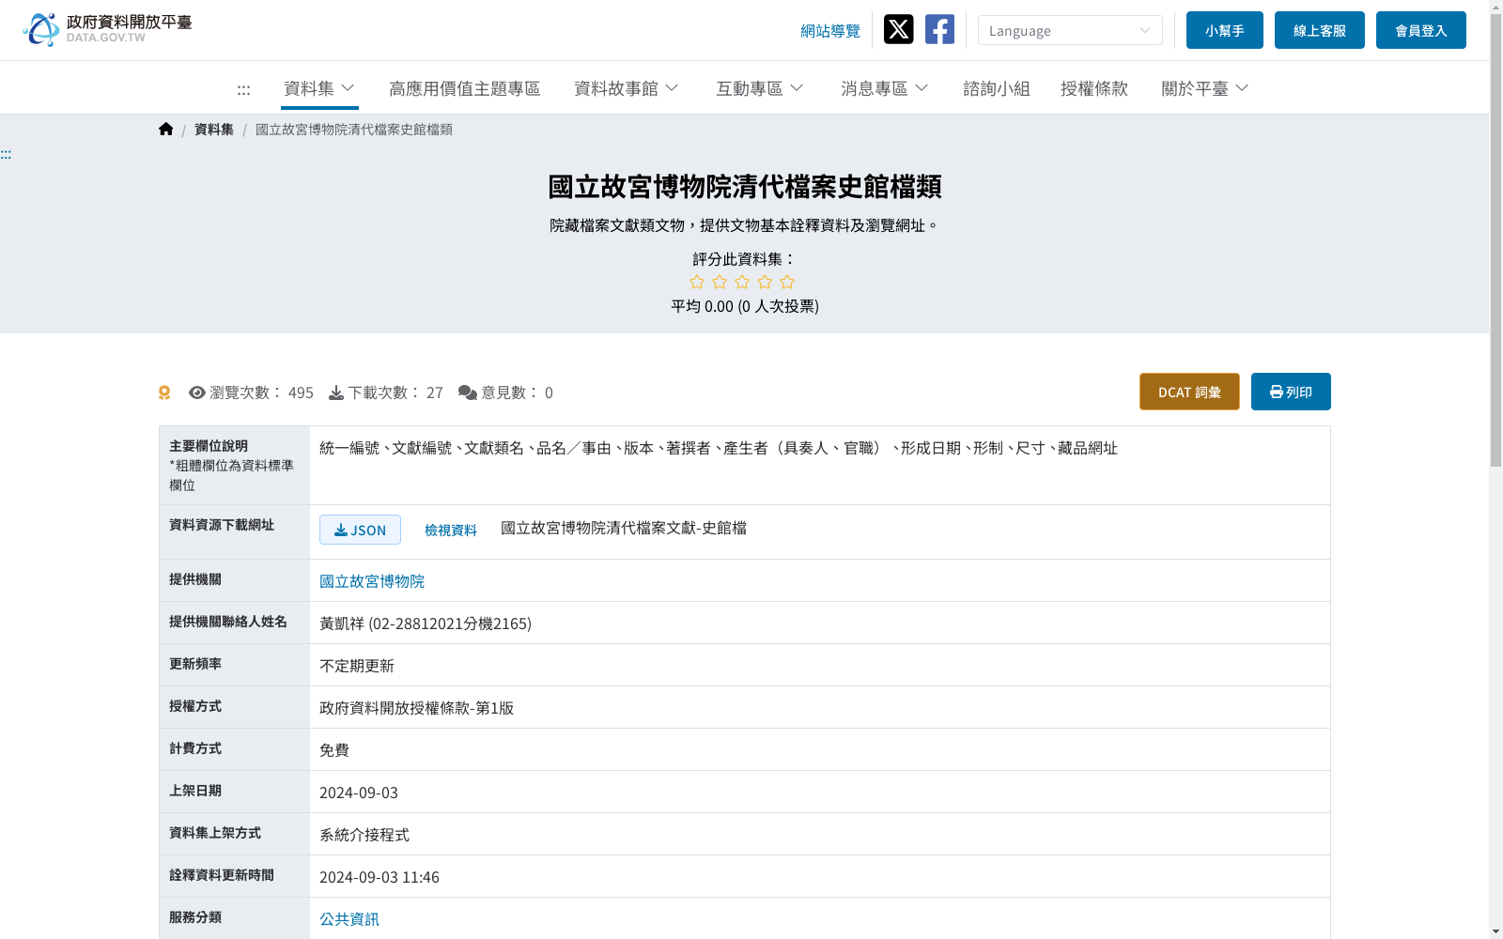The width and height of the screenshot is (1503, 939).
Task: Click the 2024-09-03 上架日期 value
Action: tap(359, 793)
